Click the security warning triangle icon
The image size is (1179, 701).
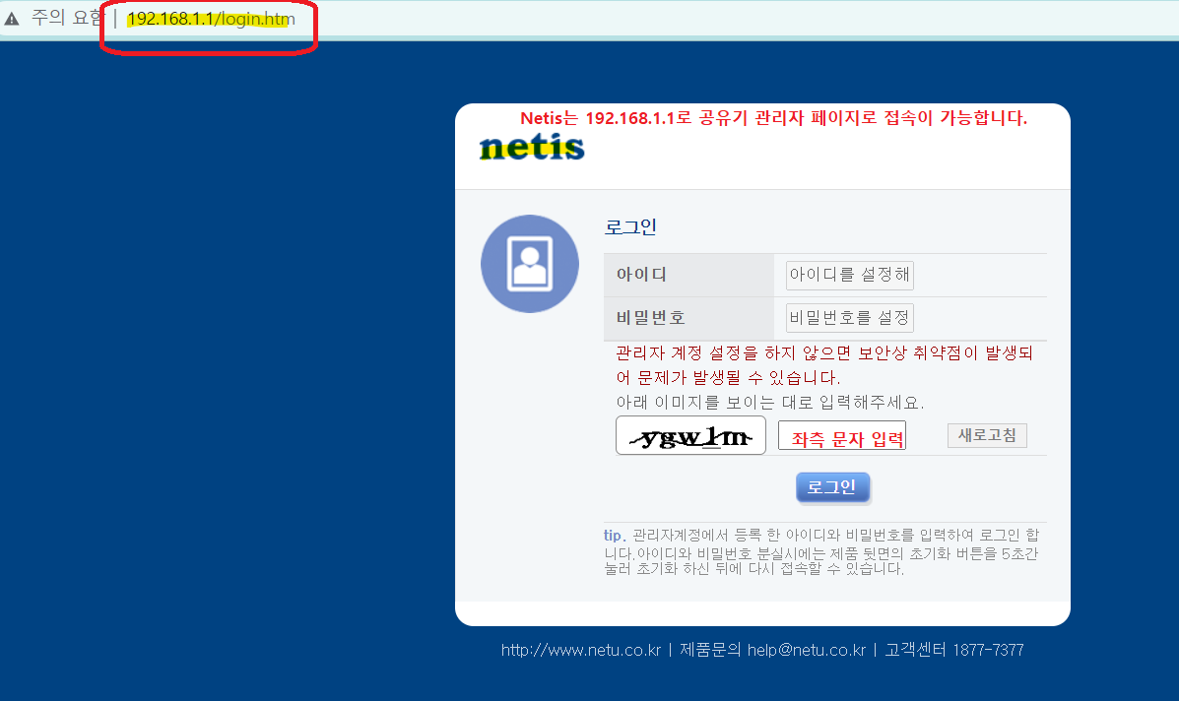pyautogui.click(x=11, y=19)
